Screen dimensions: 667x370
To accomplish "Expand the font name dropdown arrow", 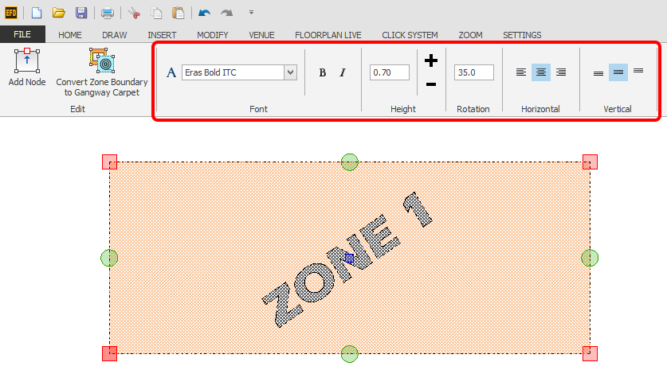I will point(291,72).
